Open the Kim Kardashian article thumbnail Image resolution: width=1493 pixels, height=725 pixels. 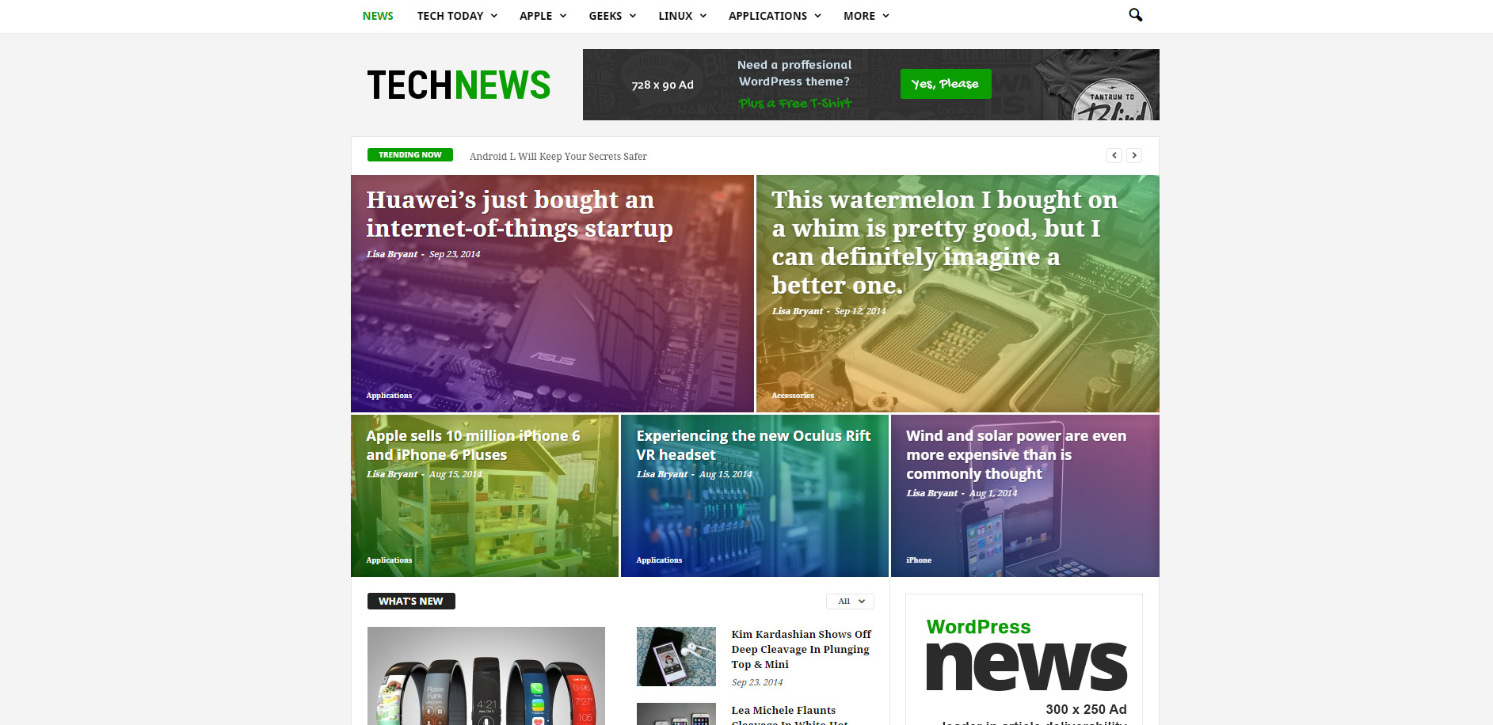coord(676,656)
